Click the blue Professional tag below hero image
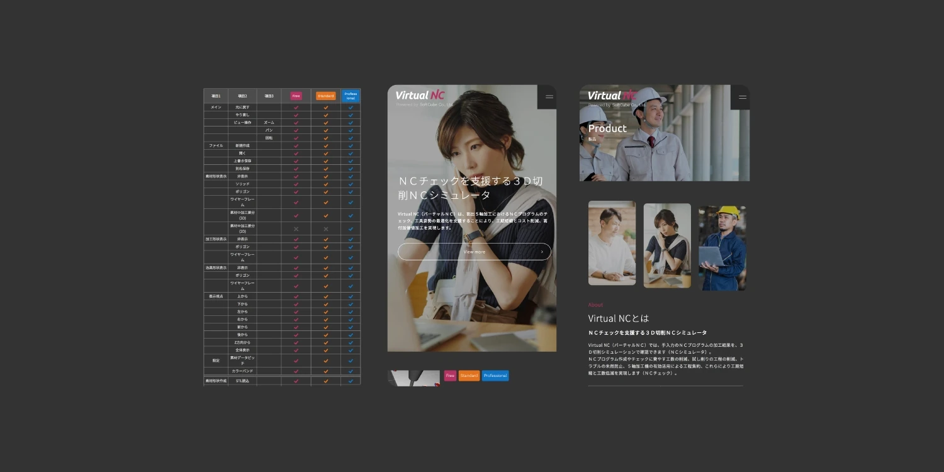This screenshot has height=472, width=944. [x=495, y=376]
